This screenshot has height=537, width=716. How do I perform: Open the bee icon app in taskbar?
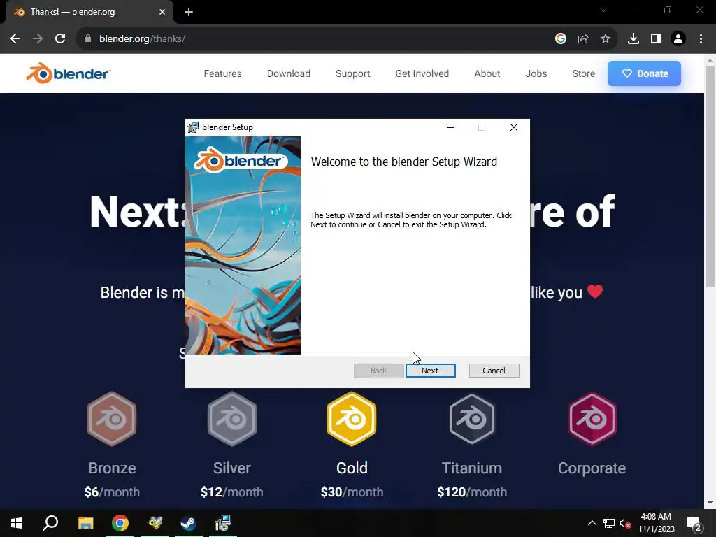point(155,523)
